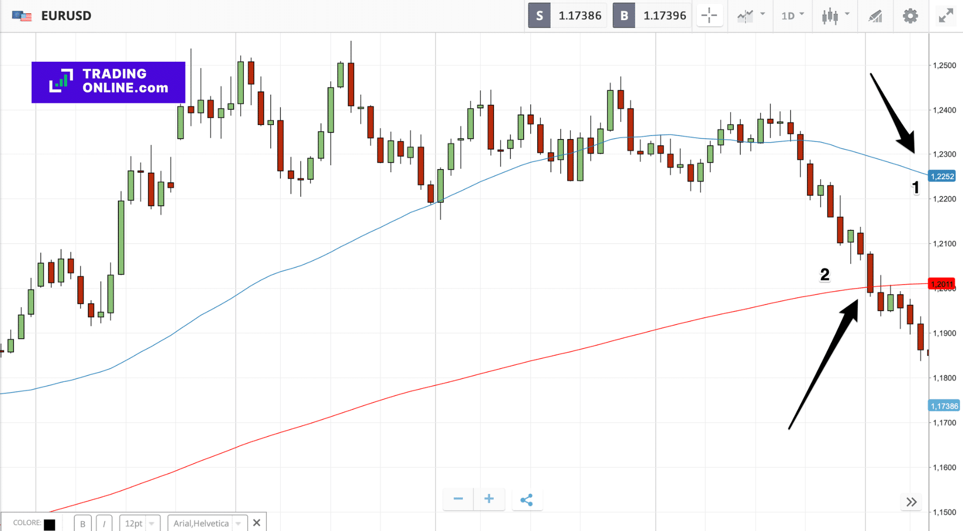The image size is (963, 531).
Task: Click the S sell button
Action: (x=539, y=16)
